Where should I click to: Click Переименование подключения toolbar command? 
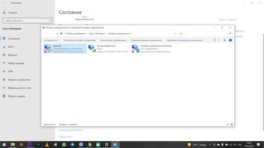pyautogui.click(x=146, y=40)
